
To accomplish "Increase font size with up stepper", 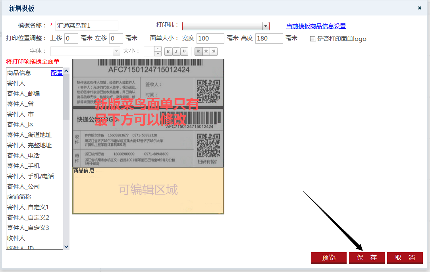I will 158,49.
